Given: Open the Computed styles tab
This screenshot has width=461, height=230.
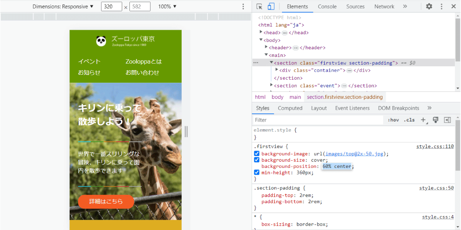Looking at the screenshot, I should click(x=290, y=108).
